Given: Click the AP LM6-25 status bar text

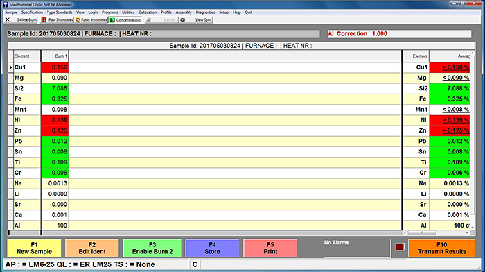Looking at the screenshot, I should 80,264.
